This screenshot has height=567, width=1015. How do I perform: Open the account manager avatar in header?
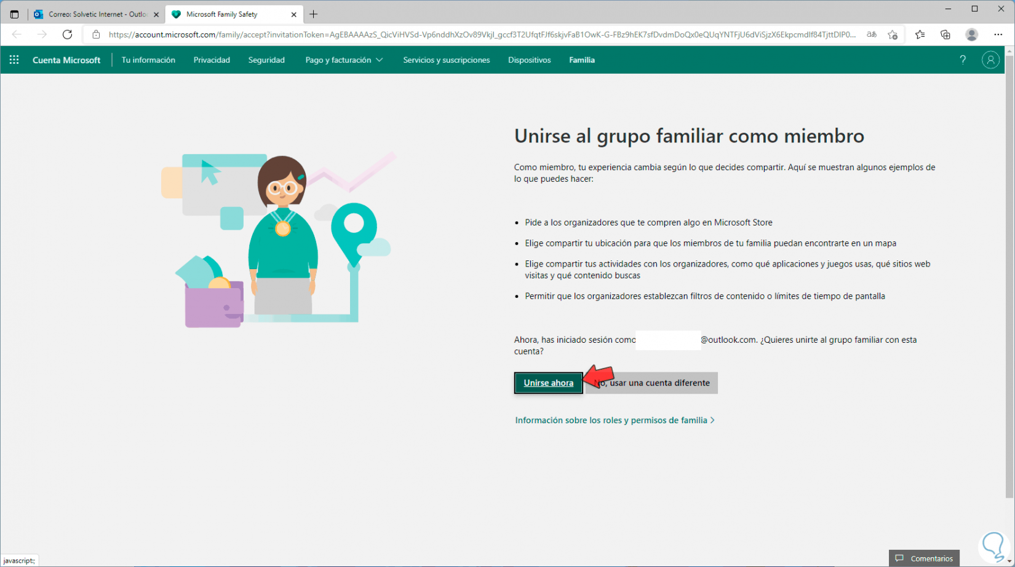[x=990, y=60]
